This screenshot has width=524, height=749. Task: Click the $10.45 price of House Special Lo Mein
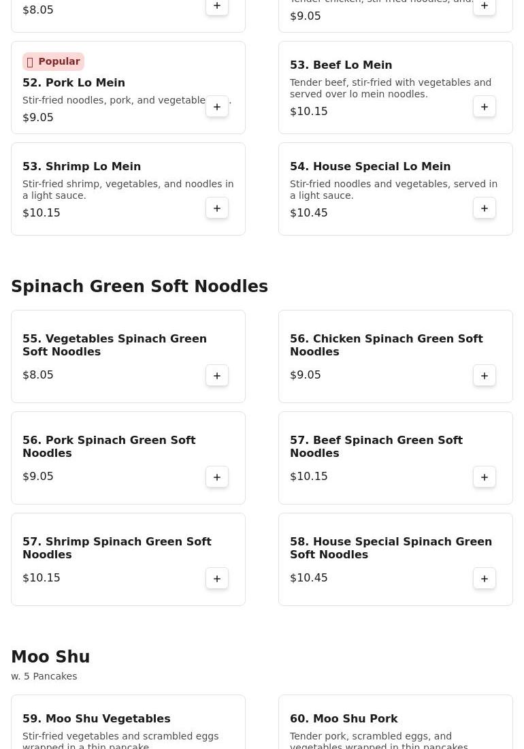coord(309,212)
